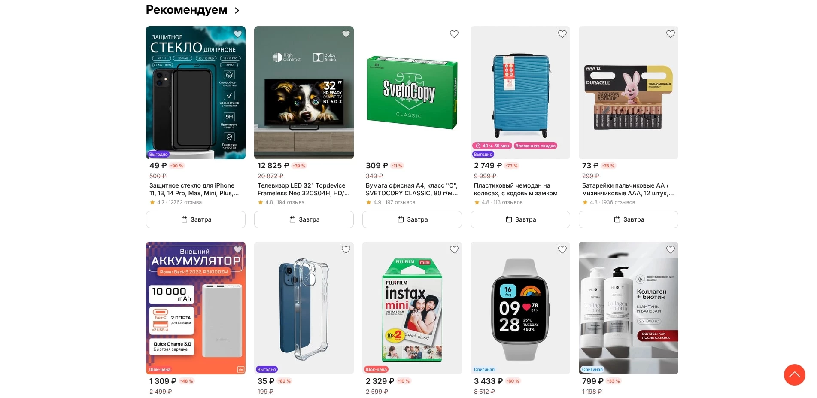
Task: Toggle heart on SvetoCopy paper card
Action: coord(454,34)
